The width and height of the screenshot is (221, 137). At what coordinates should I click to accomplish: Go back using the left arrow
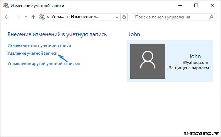[7, 17]
